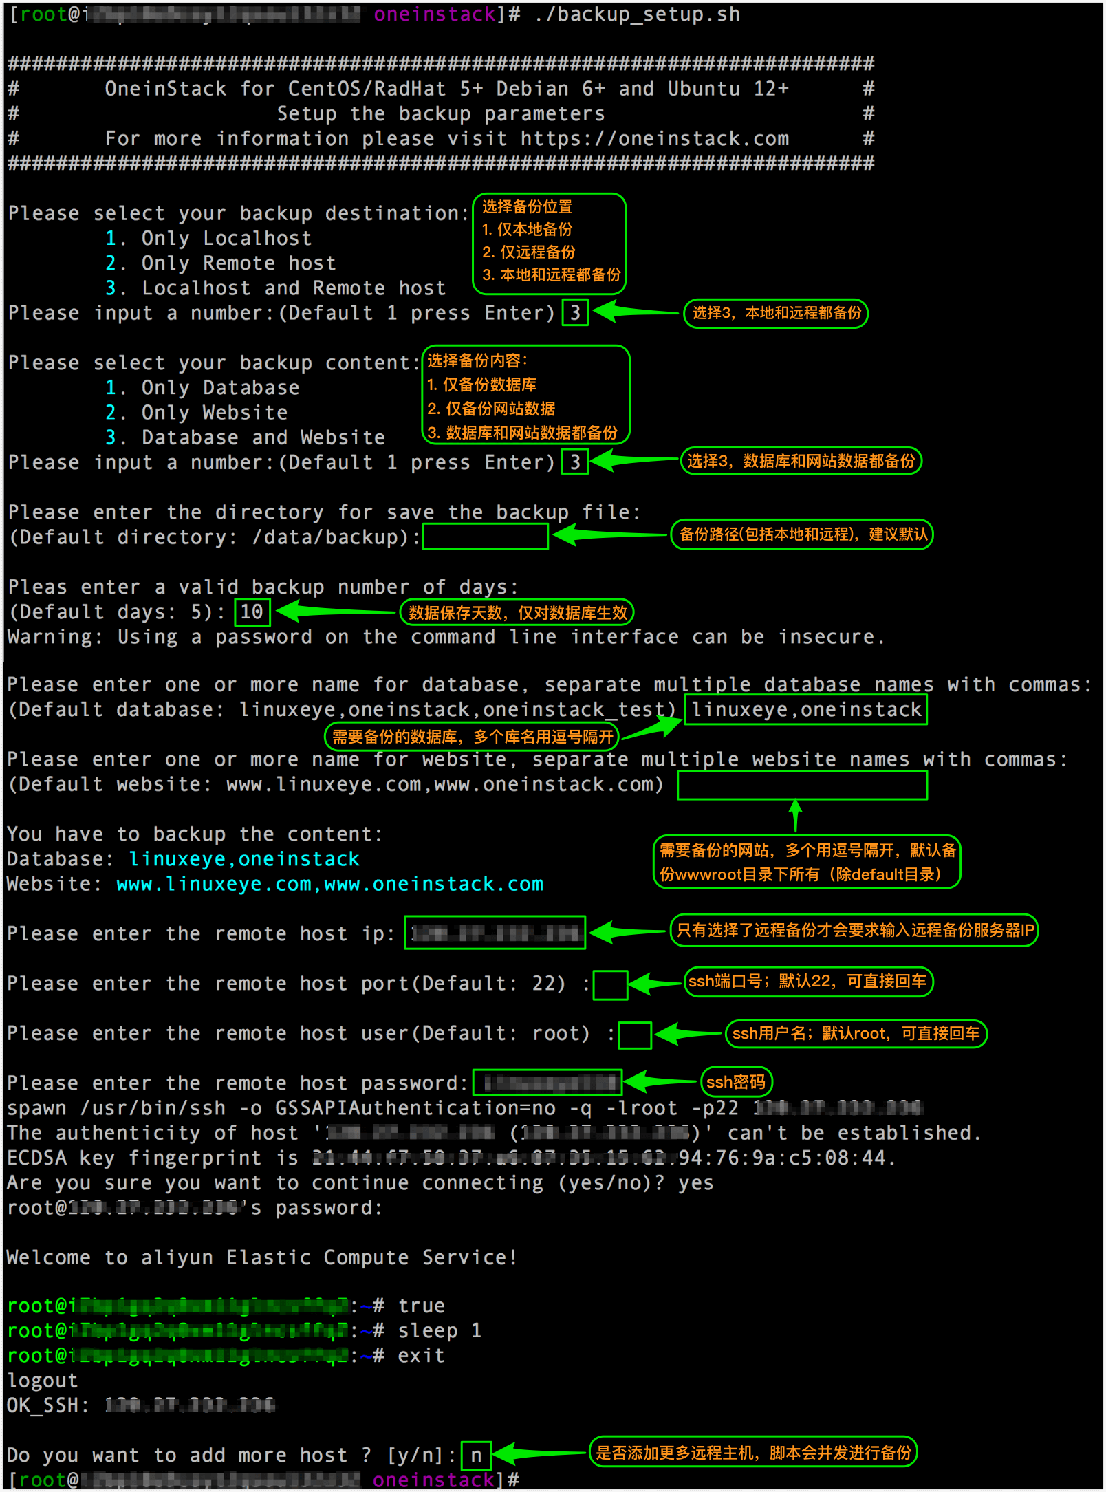The image size is (1106, 1492).
Task: Select the database names field linuxeye,oneinstack
Action: [x=805, y=709]
